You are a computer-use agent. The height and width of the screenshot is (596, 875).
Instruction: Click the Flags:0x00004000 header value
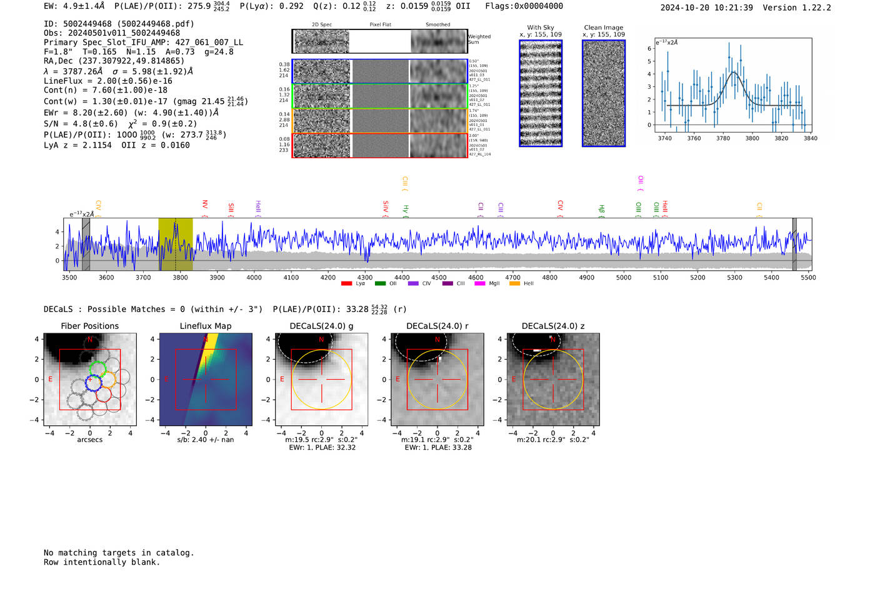pos(524,6)
